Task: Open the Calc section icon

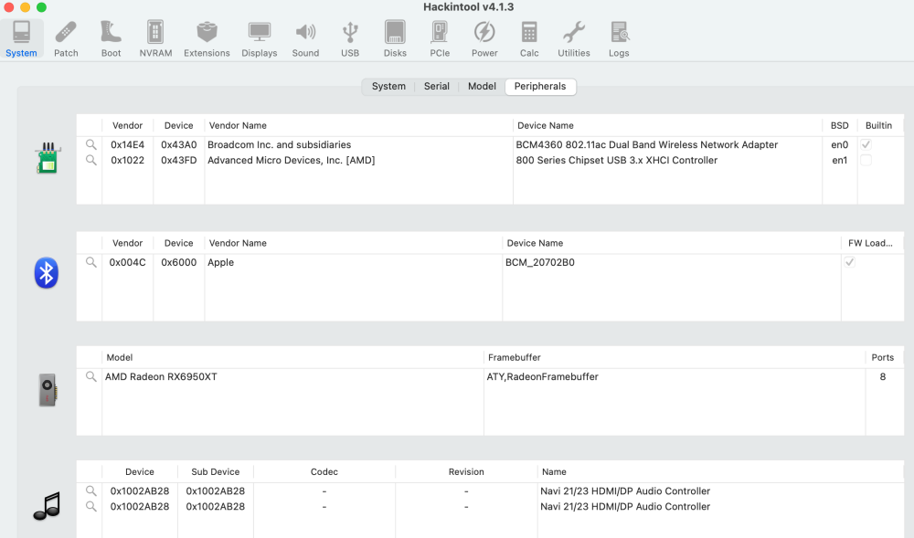Action: 529,39
